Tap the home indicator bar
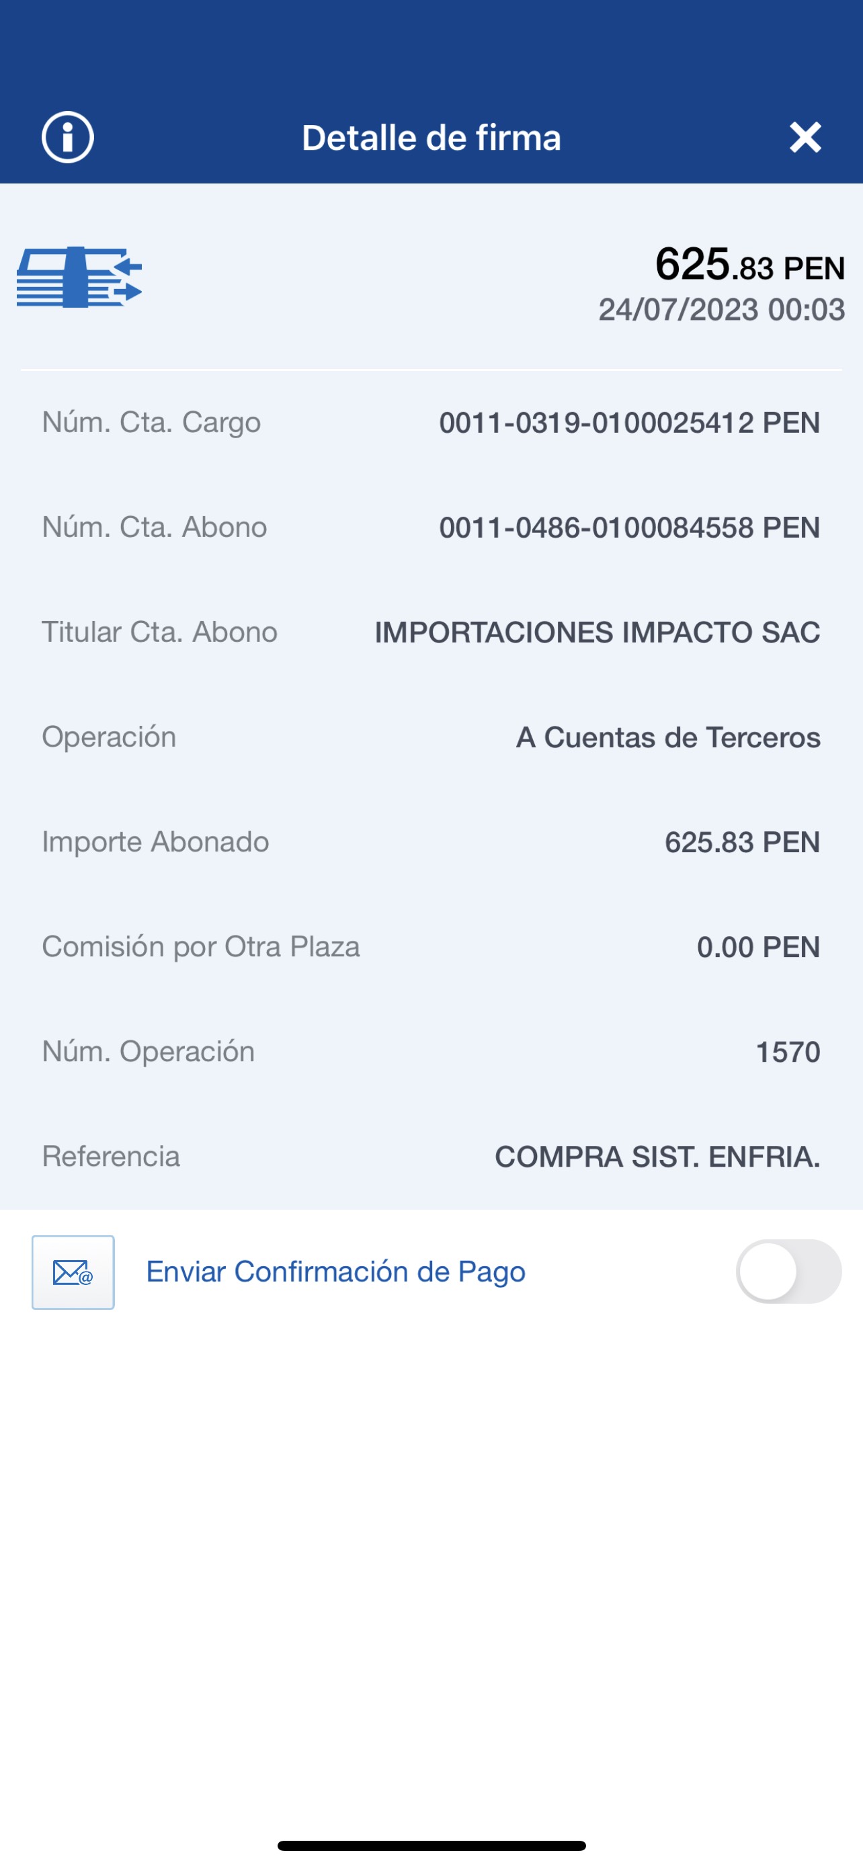Image resolution: width=863 pixels, height=1867 pixels. pyautogui.click(x=431, y=1845)
